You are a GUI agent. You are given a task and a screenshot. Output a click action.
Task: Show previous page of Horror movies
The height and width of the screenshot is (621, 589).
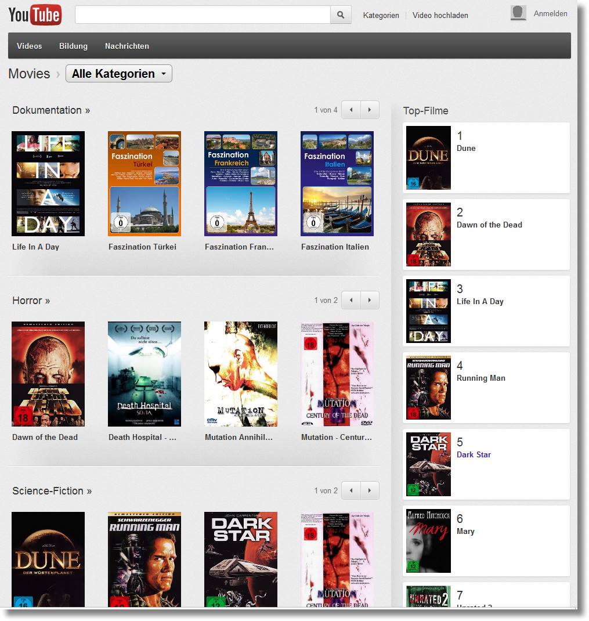(351, 300)
